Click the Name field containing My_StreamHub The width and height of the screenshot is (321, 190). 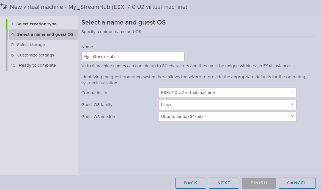coord(133,56)
